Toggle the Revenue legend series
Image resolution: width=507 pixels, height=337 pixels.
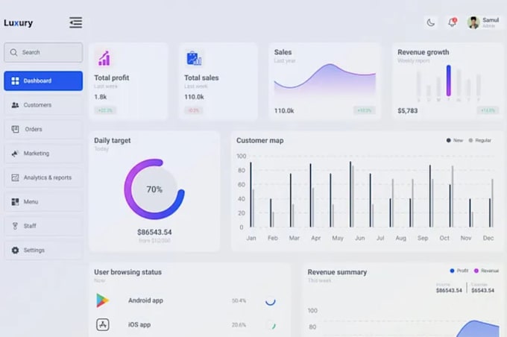click(x=487, y=271)
